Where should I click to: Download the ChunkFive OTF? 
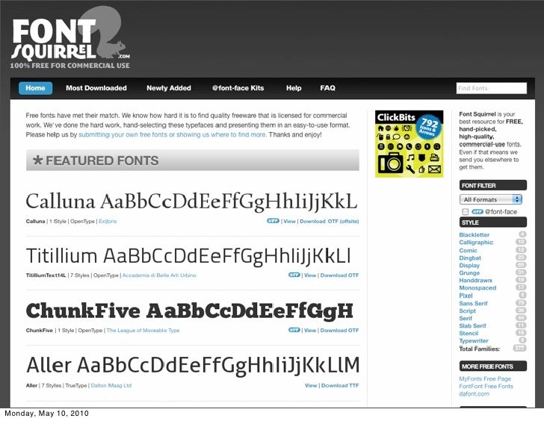point(339,330)
